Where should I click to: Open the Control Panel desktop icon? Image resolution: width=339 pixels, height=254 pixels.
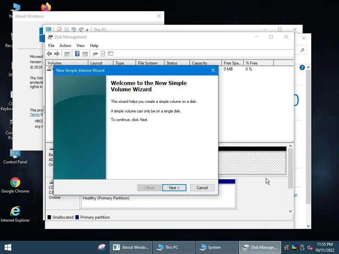point(15,157)
